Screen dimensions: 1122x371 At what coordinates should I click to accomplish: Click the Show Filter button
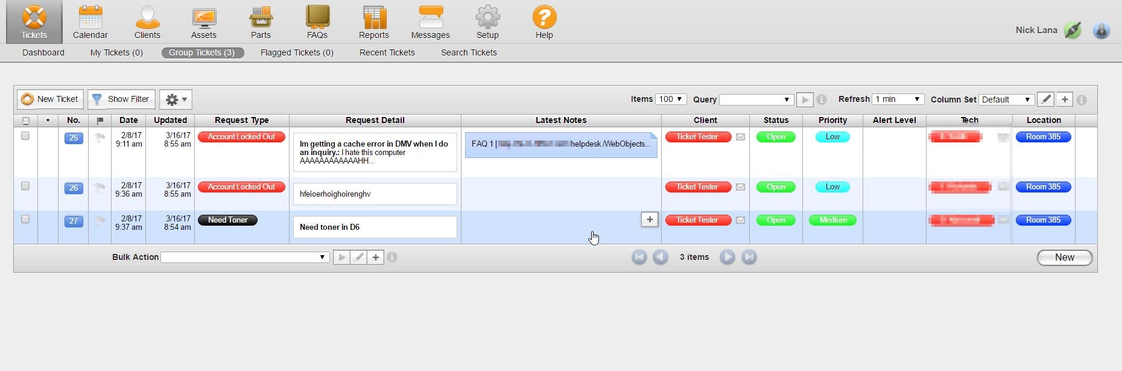coord(121,100)
